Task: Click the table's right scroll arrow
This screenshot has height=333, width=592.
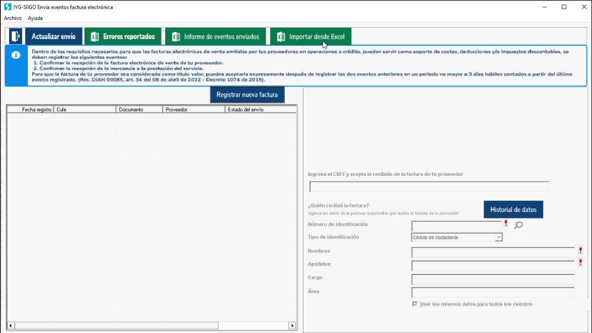Action: tap(292, 325)
